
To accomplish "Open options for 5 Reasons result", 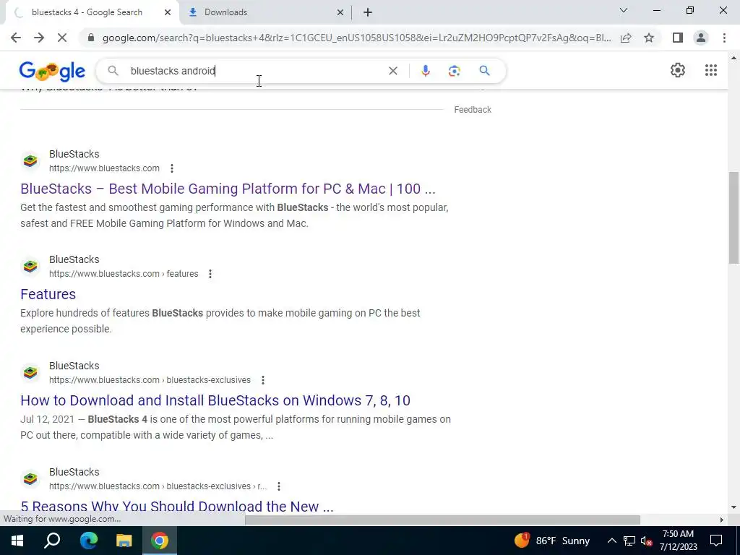I will [x=279, y=486].
